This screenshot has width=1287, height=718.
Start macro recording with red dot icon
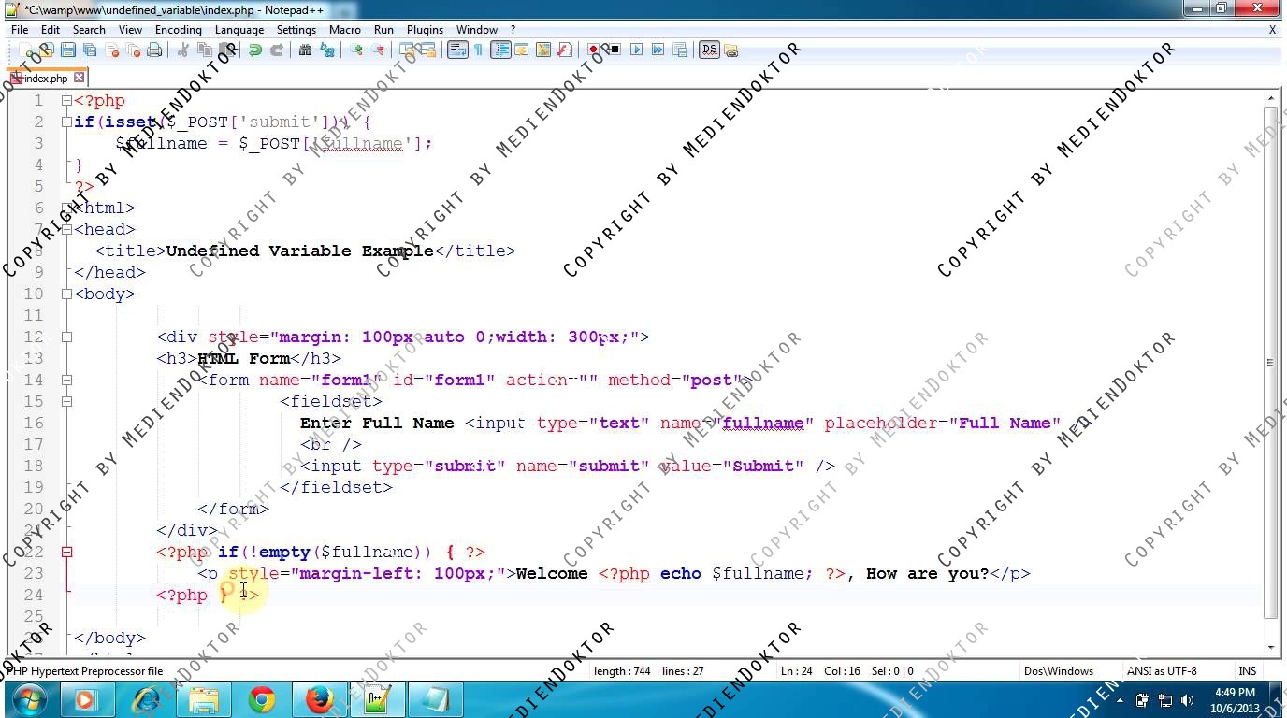point(593,50)
